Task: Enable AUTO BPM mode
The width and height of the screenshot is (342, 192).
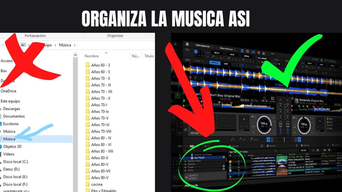Action: tap(274, 63)
